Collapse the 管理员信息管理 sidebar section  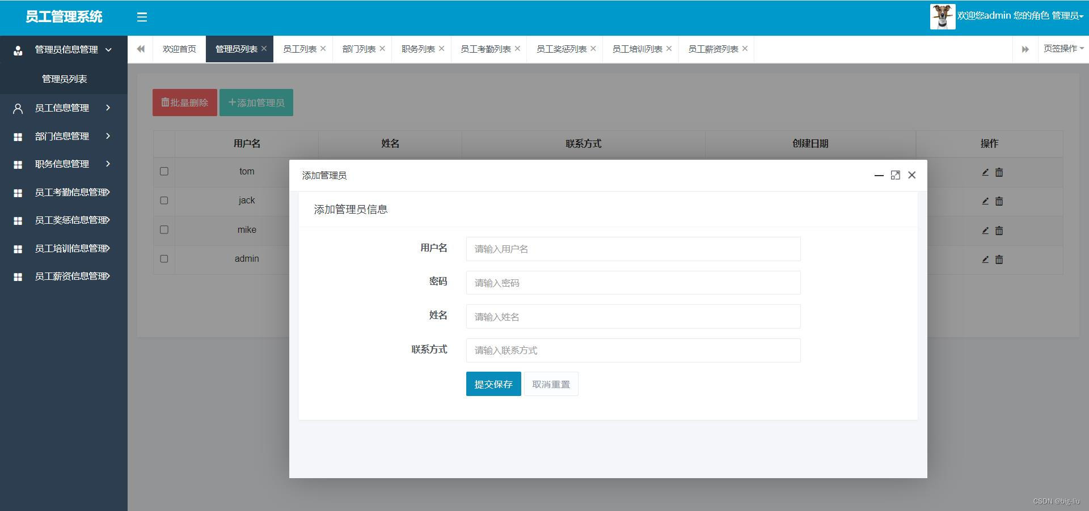66,50
